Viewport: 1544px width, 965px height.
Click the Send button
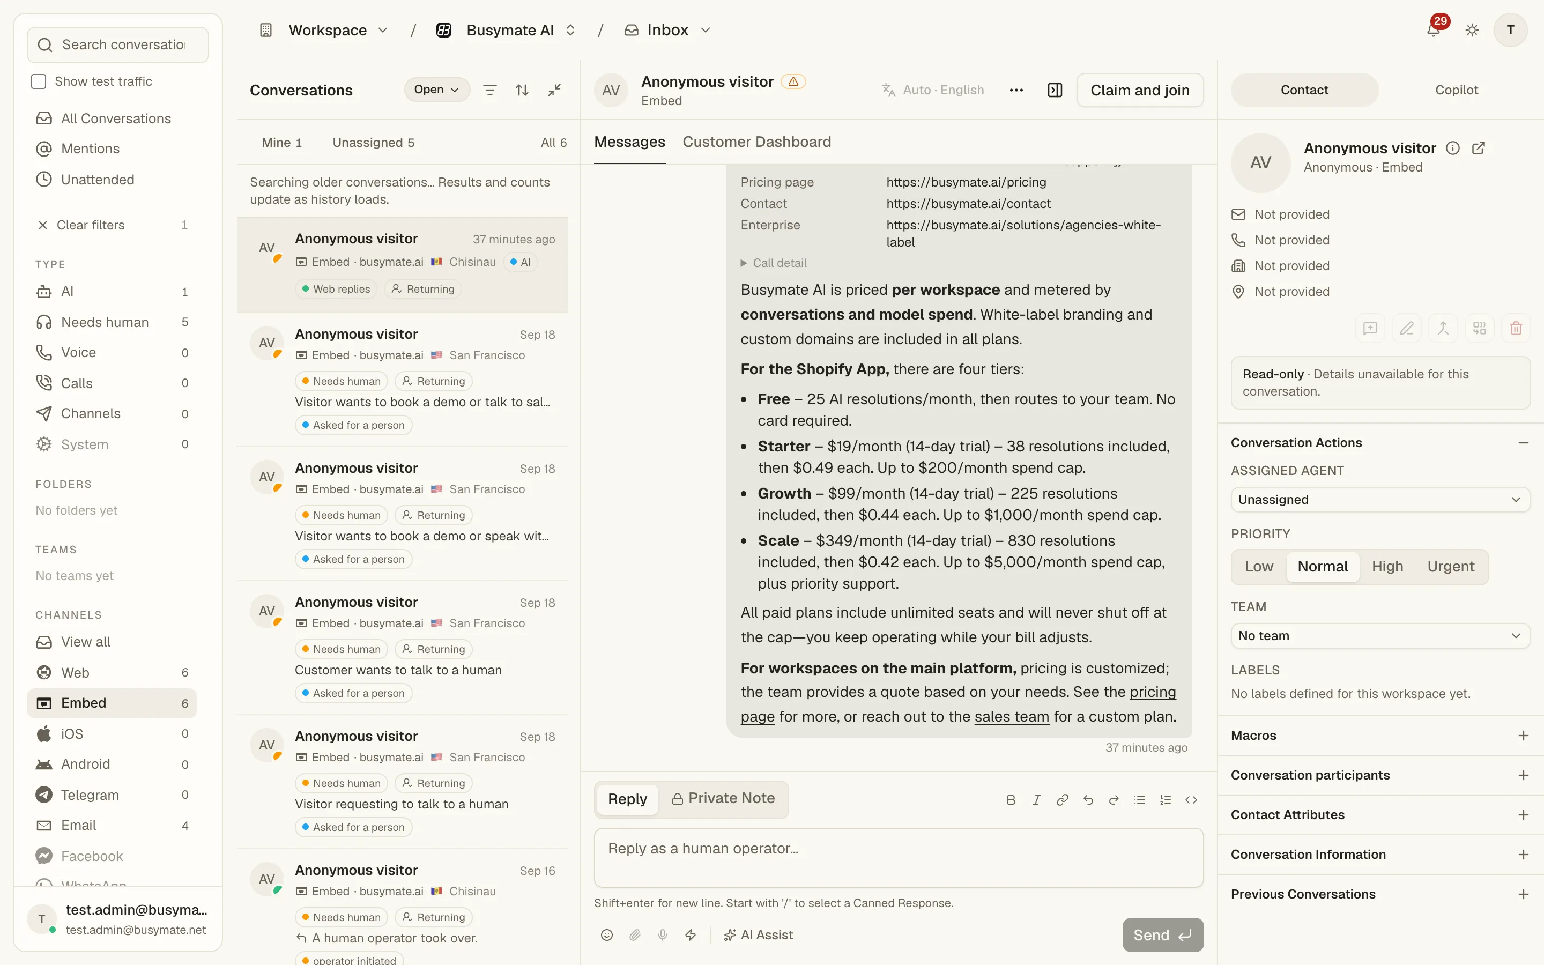point(1162,935)
